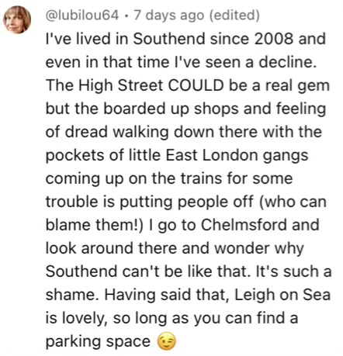The height and width of the screenshot is (356, 343).
Task: Click the winking face emoji
Action: [167, 342]
